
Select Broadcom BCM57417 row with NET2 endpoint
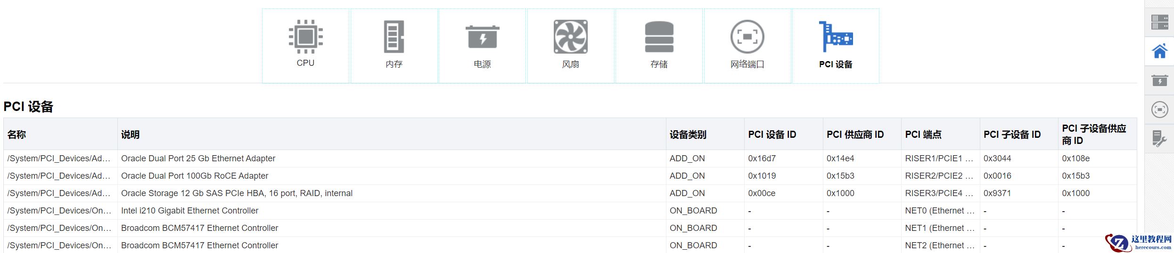pyautogui.click(x=570, y=245)
